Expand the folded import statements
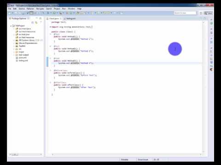This screenshot has width=221, height=165. [50, 27]
